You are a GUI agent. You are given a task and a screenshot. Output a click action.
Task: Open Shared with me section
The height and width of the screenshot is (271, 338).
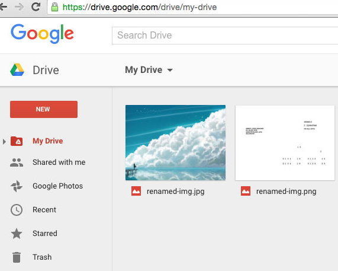point(59,162)
